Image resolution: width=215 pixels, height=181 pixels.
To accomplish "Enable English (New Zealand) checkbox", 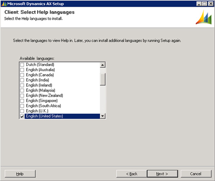I will pos(22,96).
